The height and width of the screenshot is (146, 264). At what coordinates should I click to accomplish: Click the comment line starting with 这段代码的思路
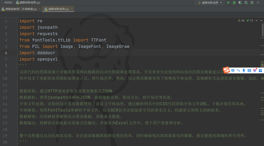pyautogui.click(x=121, y=72)
